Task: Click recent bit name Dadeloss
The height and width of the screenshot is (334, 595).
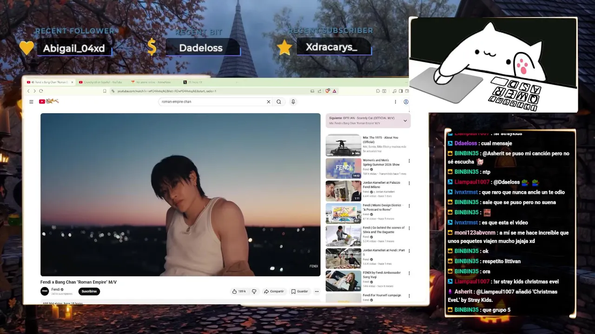Action: coord(201,48)
